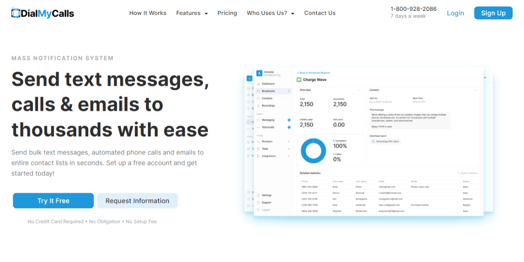Click the Login link
This screenshot has height=262, width=524.
point(455,13)
